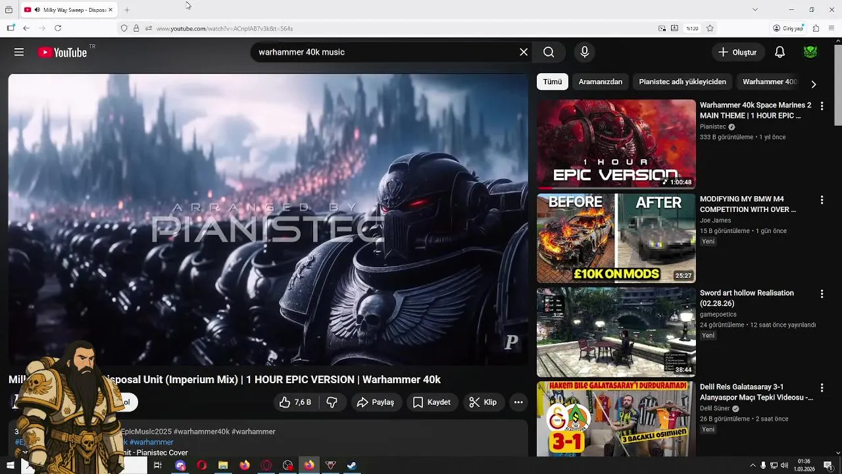This screenshot has width=842, height=474.
Task: Open the %120 zoom level indicator
Action: tap(692, 28)
